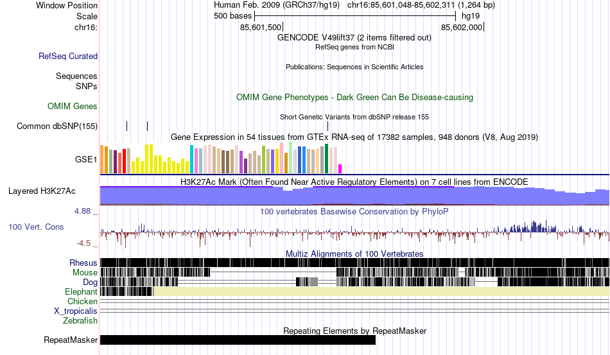Open the OMIM Genes track label
Image resolution: width=610 pixels, height=355 pixels.
(x=73, y=106)
